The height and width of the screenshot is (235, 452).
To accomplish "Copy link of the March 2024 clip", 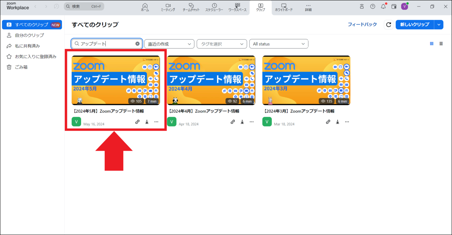I will coord(328,122).
